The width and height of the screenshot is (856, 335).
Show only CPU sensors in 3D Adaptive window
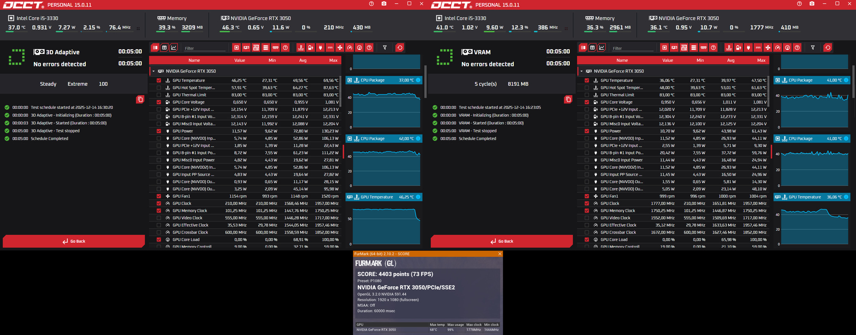(x=237, y=48)
